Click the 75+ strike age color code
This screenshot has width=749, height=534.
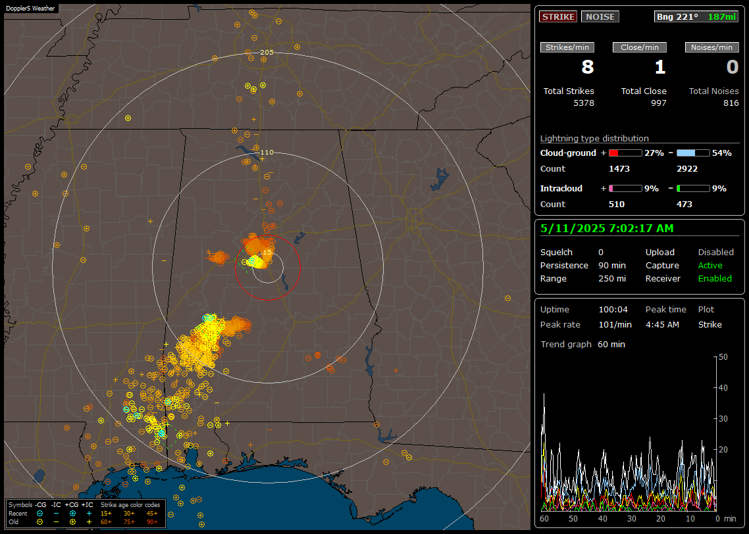(x=129, y=522)
